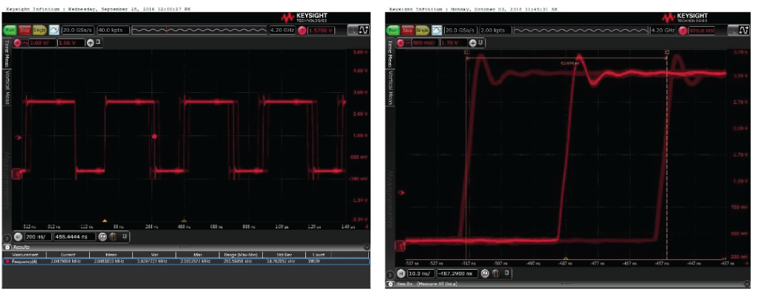Open Results settings gear in left window
The image size is (759, 295).
click(7, 247)
